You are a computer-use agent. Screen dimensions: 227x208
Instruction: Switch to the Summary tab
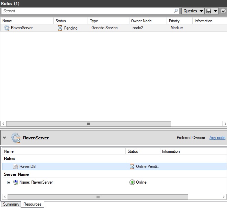(11, 204)
